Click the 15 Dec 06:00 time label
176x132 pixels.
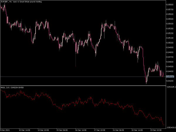(x=62, y=130)
